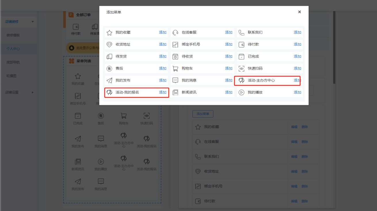The width and height of the screenshot is (377, 211).
Task: Click the 新闻资讯 item in the preview list
Action: coord(78,165)
